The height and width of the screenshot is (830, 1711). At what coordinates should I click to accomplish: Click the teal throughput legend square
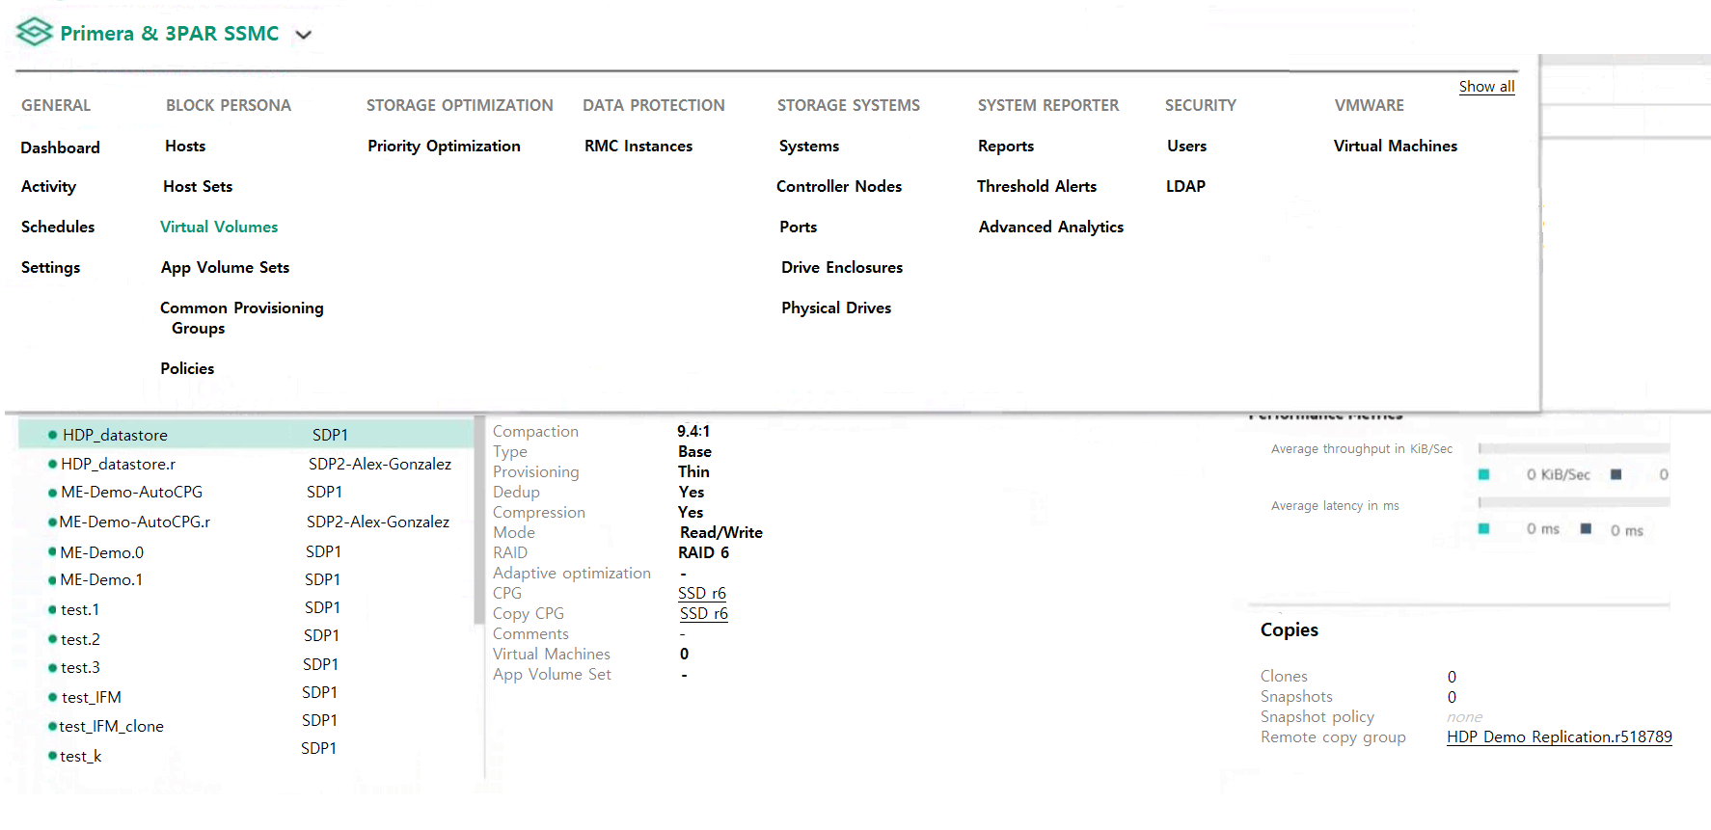pyautogui.click(x=1484, y=474)
